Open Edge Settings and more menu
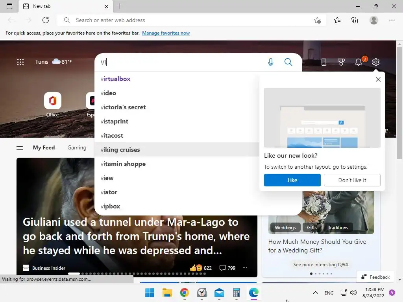 [392, 20]
